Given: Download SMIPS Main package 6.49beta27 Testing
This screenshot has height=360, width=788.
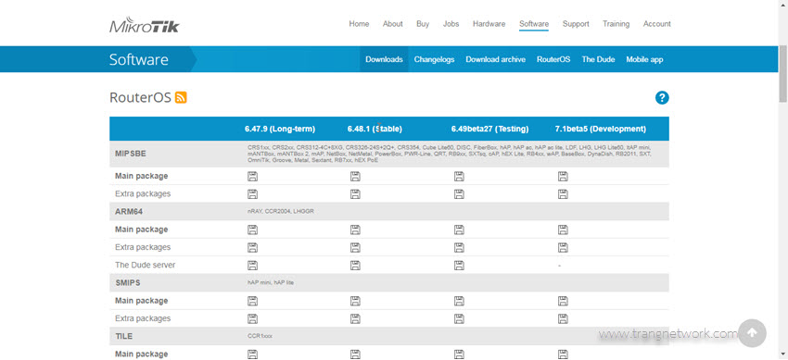Looking at the screenshot, I should tap(459, 301).
